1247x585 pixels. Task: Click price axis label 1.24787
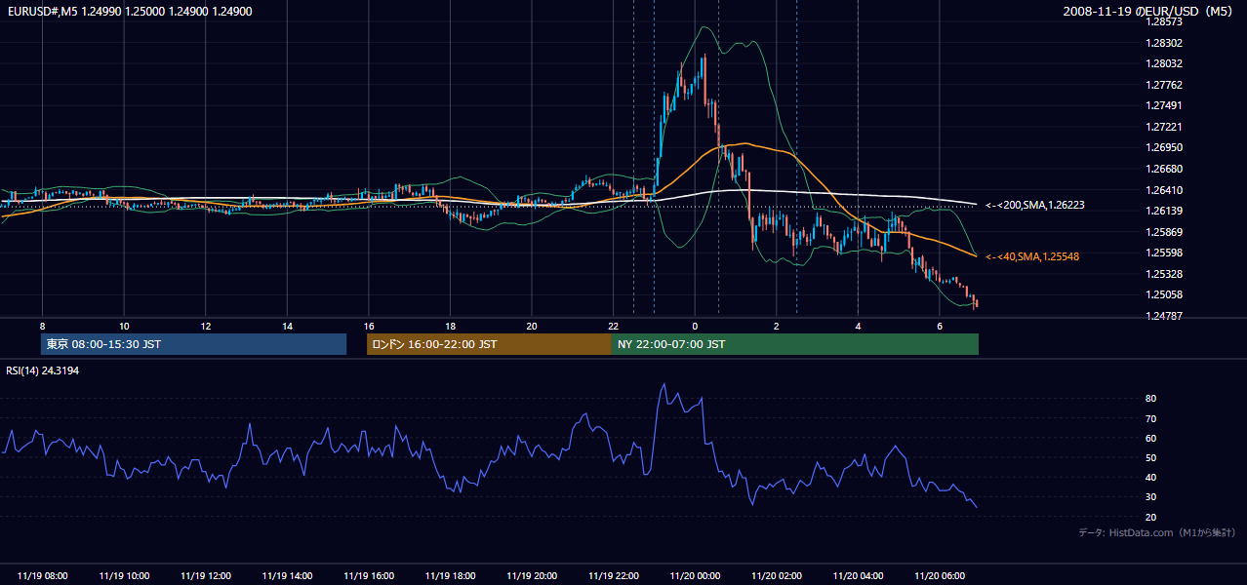tap(1166, 316)
